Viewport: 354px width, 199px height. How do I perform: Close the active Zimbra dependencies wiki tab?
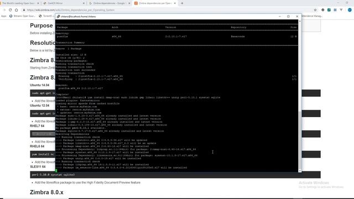point(175,3)
